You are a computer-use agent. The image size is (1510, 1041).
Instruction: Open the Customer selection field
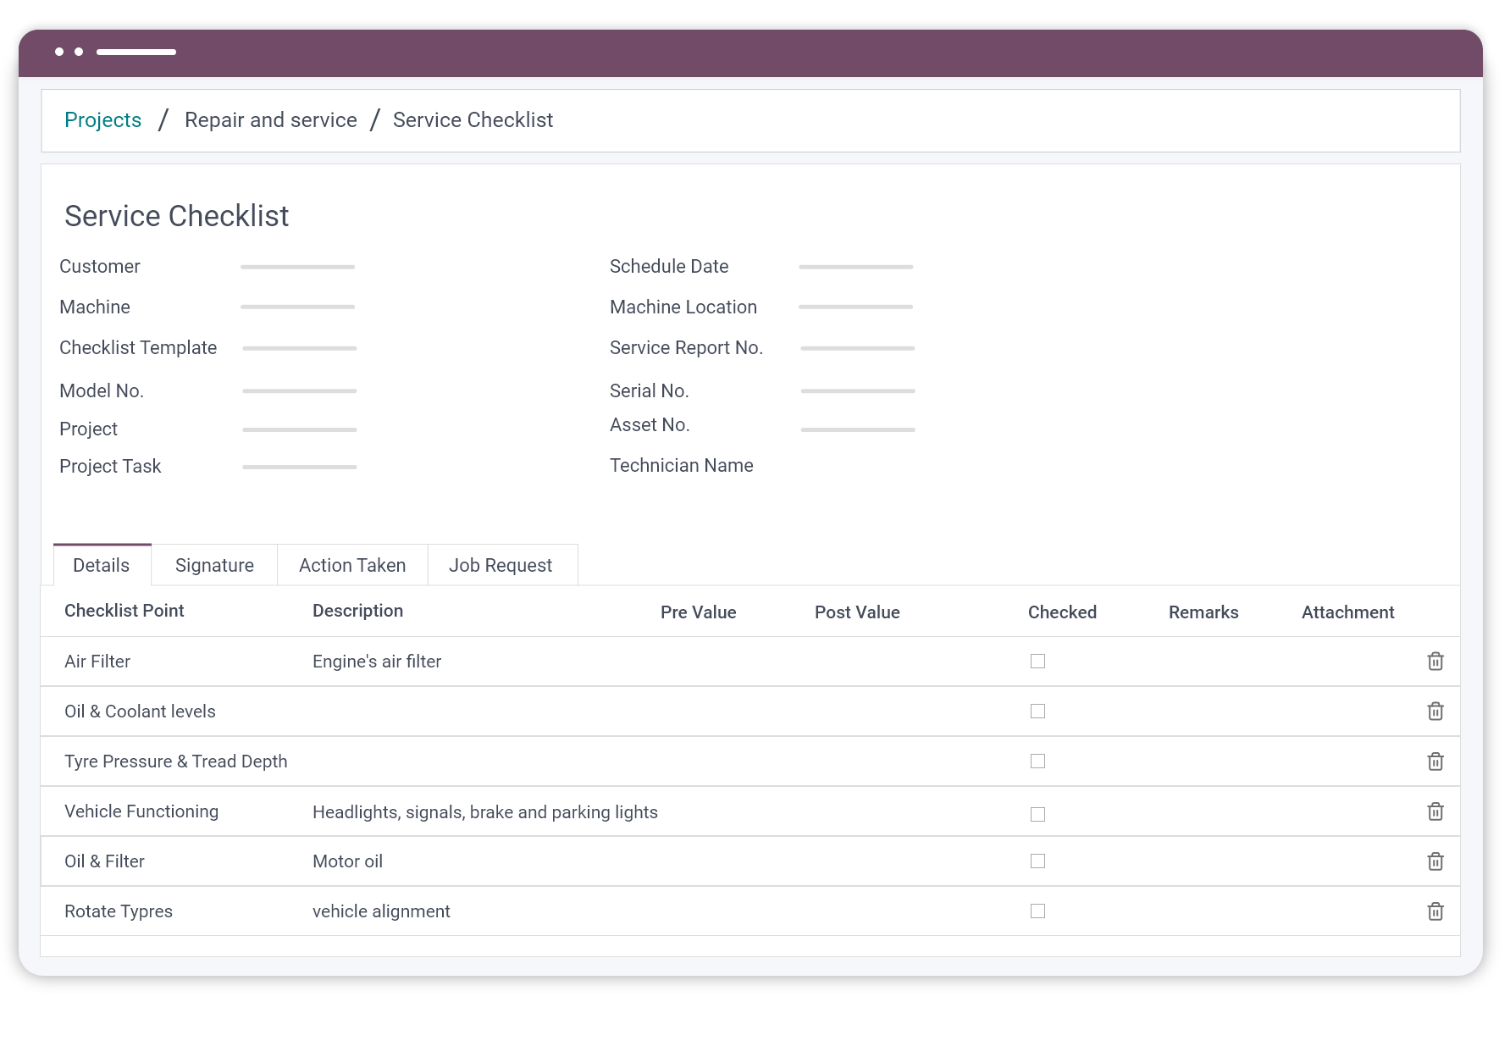point(297,266)
